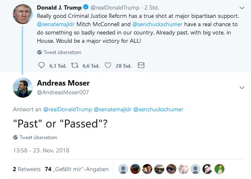Click the first liker avatar in the row
Screen dimensions: 251x179
click(x=123, y=169)
